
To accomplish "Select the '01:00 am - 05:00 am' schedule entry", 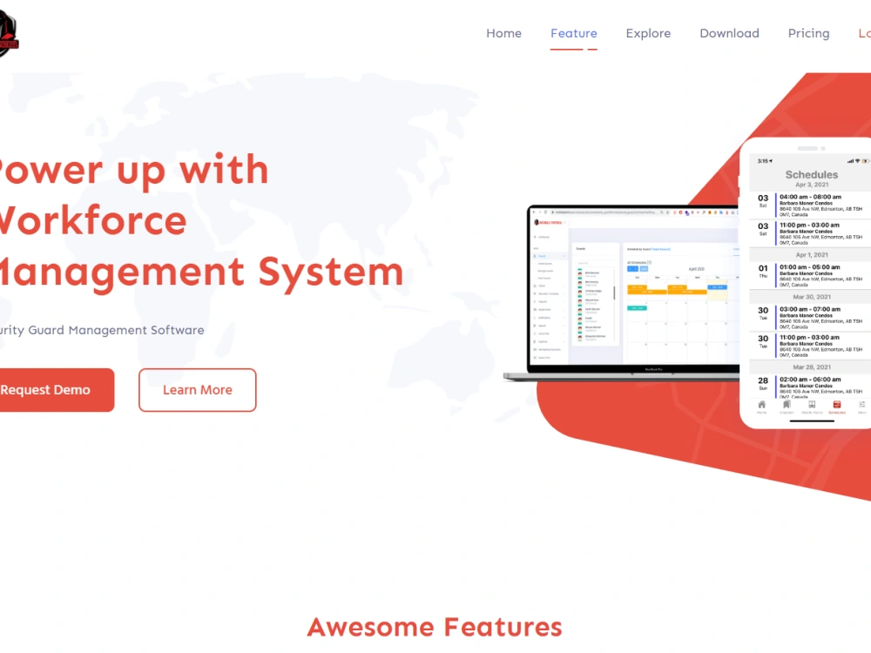I will coord(810,275).
